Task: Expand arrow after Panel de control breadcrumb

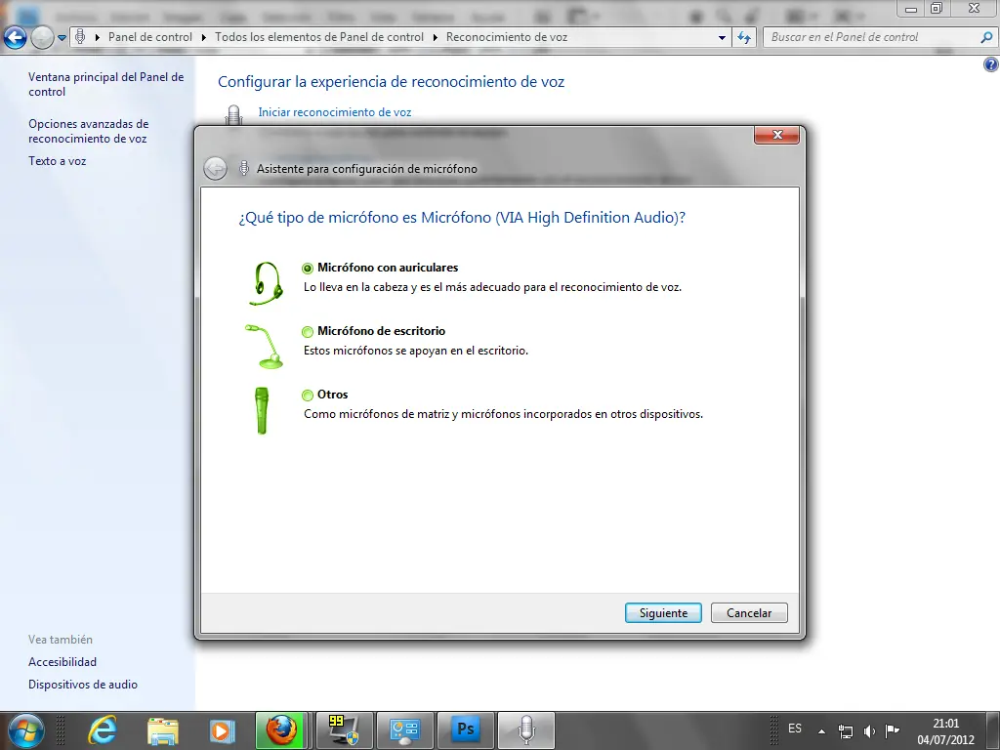Action: [x=203, y=37]
